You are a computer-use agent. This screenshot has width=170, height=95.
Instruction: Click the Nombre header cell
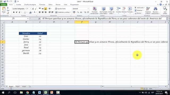tap(26, 34)
